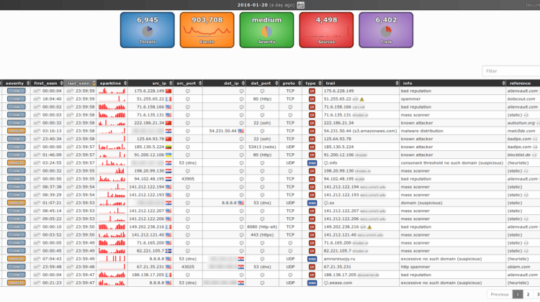This screenshot has height=302, width=540.
Task: Sort table by last_seen column
Action: point(80,83)
